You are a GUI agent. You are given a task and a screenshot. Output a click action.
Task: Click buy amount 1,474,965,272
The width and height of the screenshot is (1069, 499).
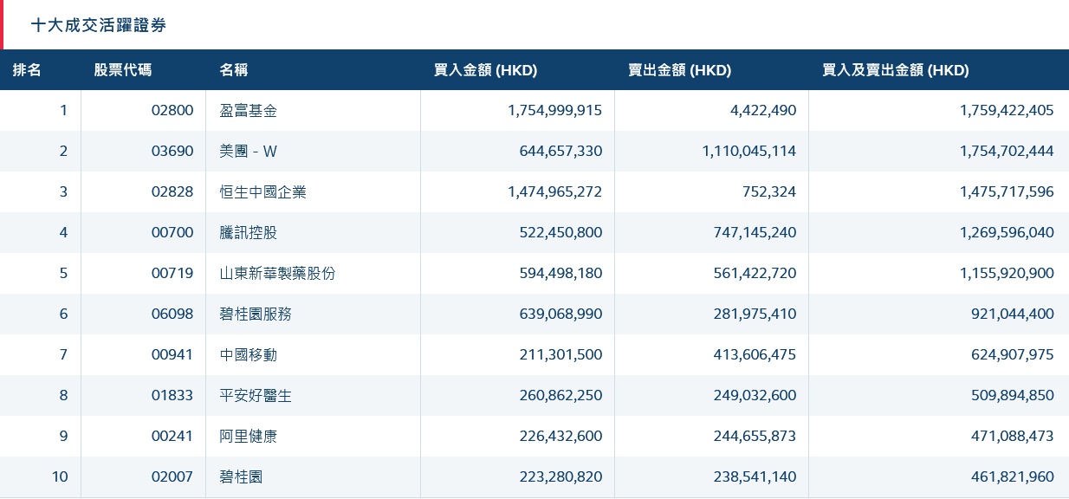point(555,192)
